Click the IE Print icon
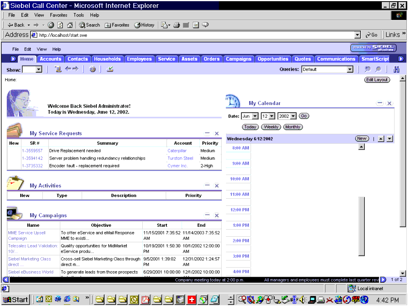Screen dimensions: 408x306 click(x=177, y=25)
